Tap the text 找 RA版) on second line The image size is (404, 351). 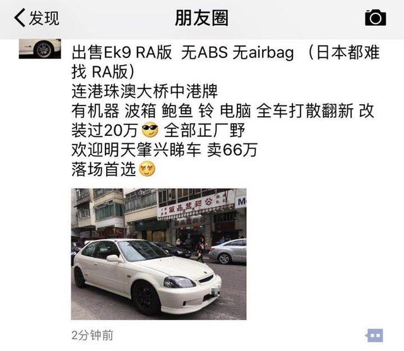point(103,71)
